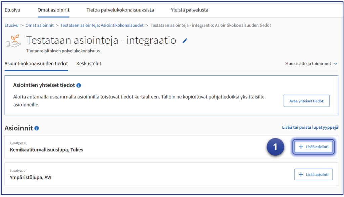344x197 pixels.
Task: Click info icon next to Asioinnit heading
Action: [37, 128]
